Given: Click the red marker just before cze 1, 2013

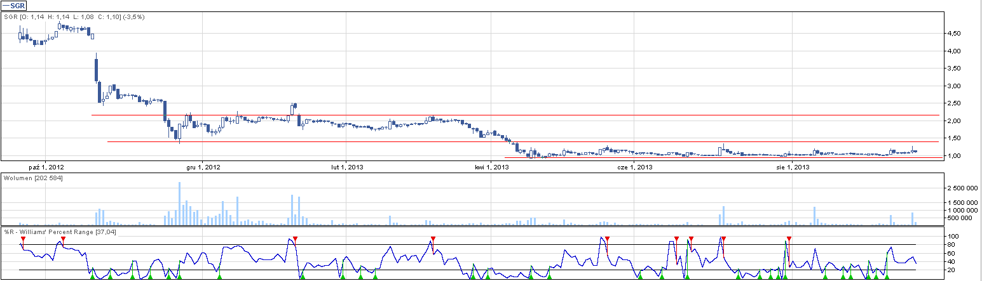Looking at the screenshot, I should 608,239.
